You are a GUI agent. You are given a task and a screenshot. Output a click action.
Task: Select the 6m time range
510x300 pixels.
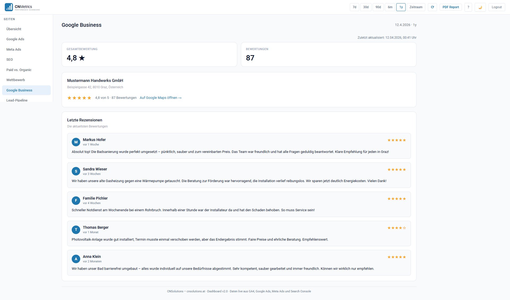point(390,7)
